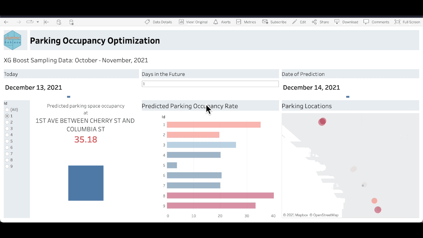Click the OpenStreetMap attribution link
Image resolution: width=423 pixels, height=238 pixels.
click(325, 215)
